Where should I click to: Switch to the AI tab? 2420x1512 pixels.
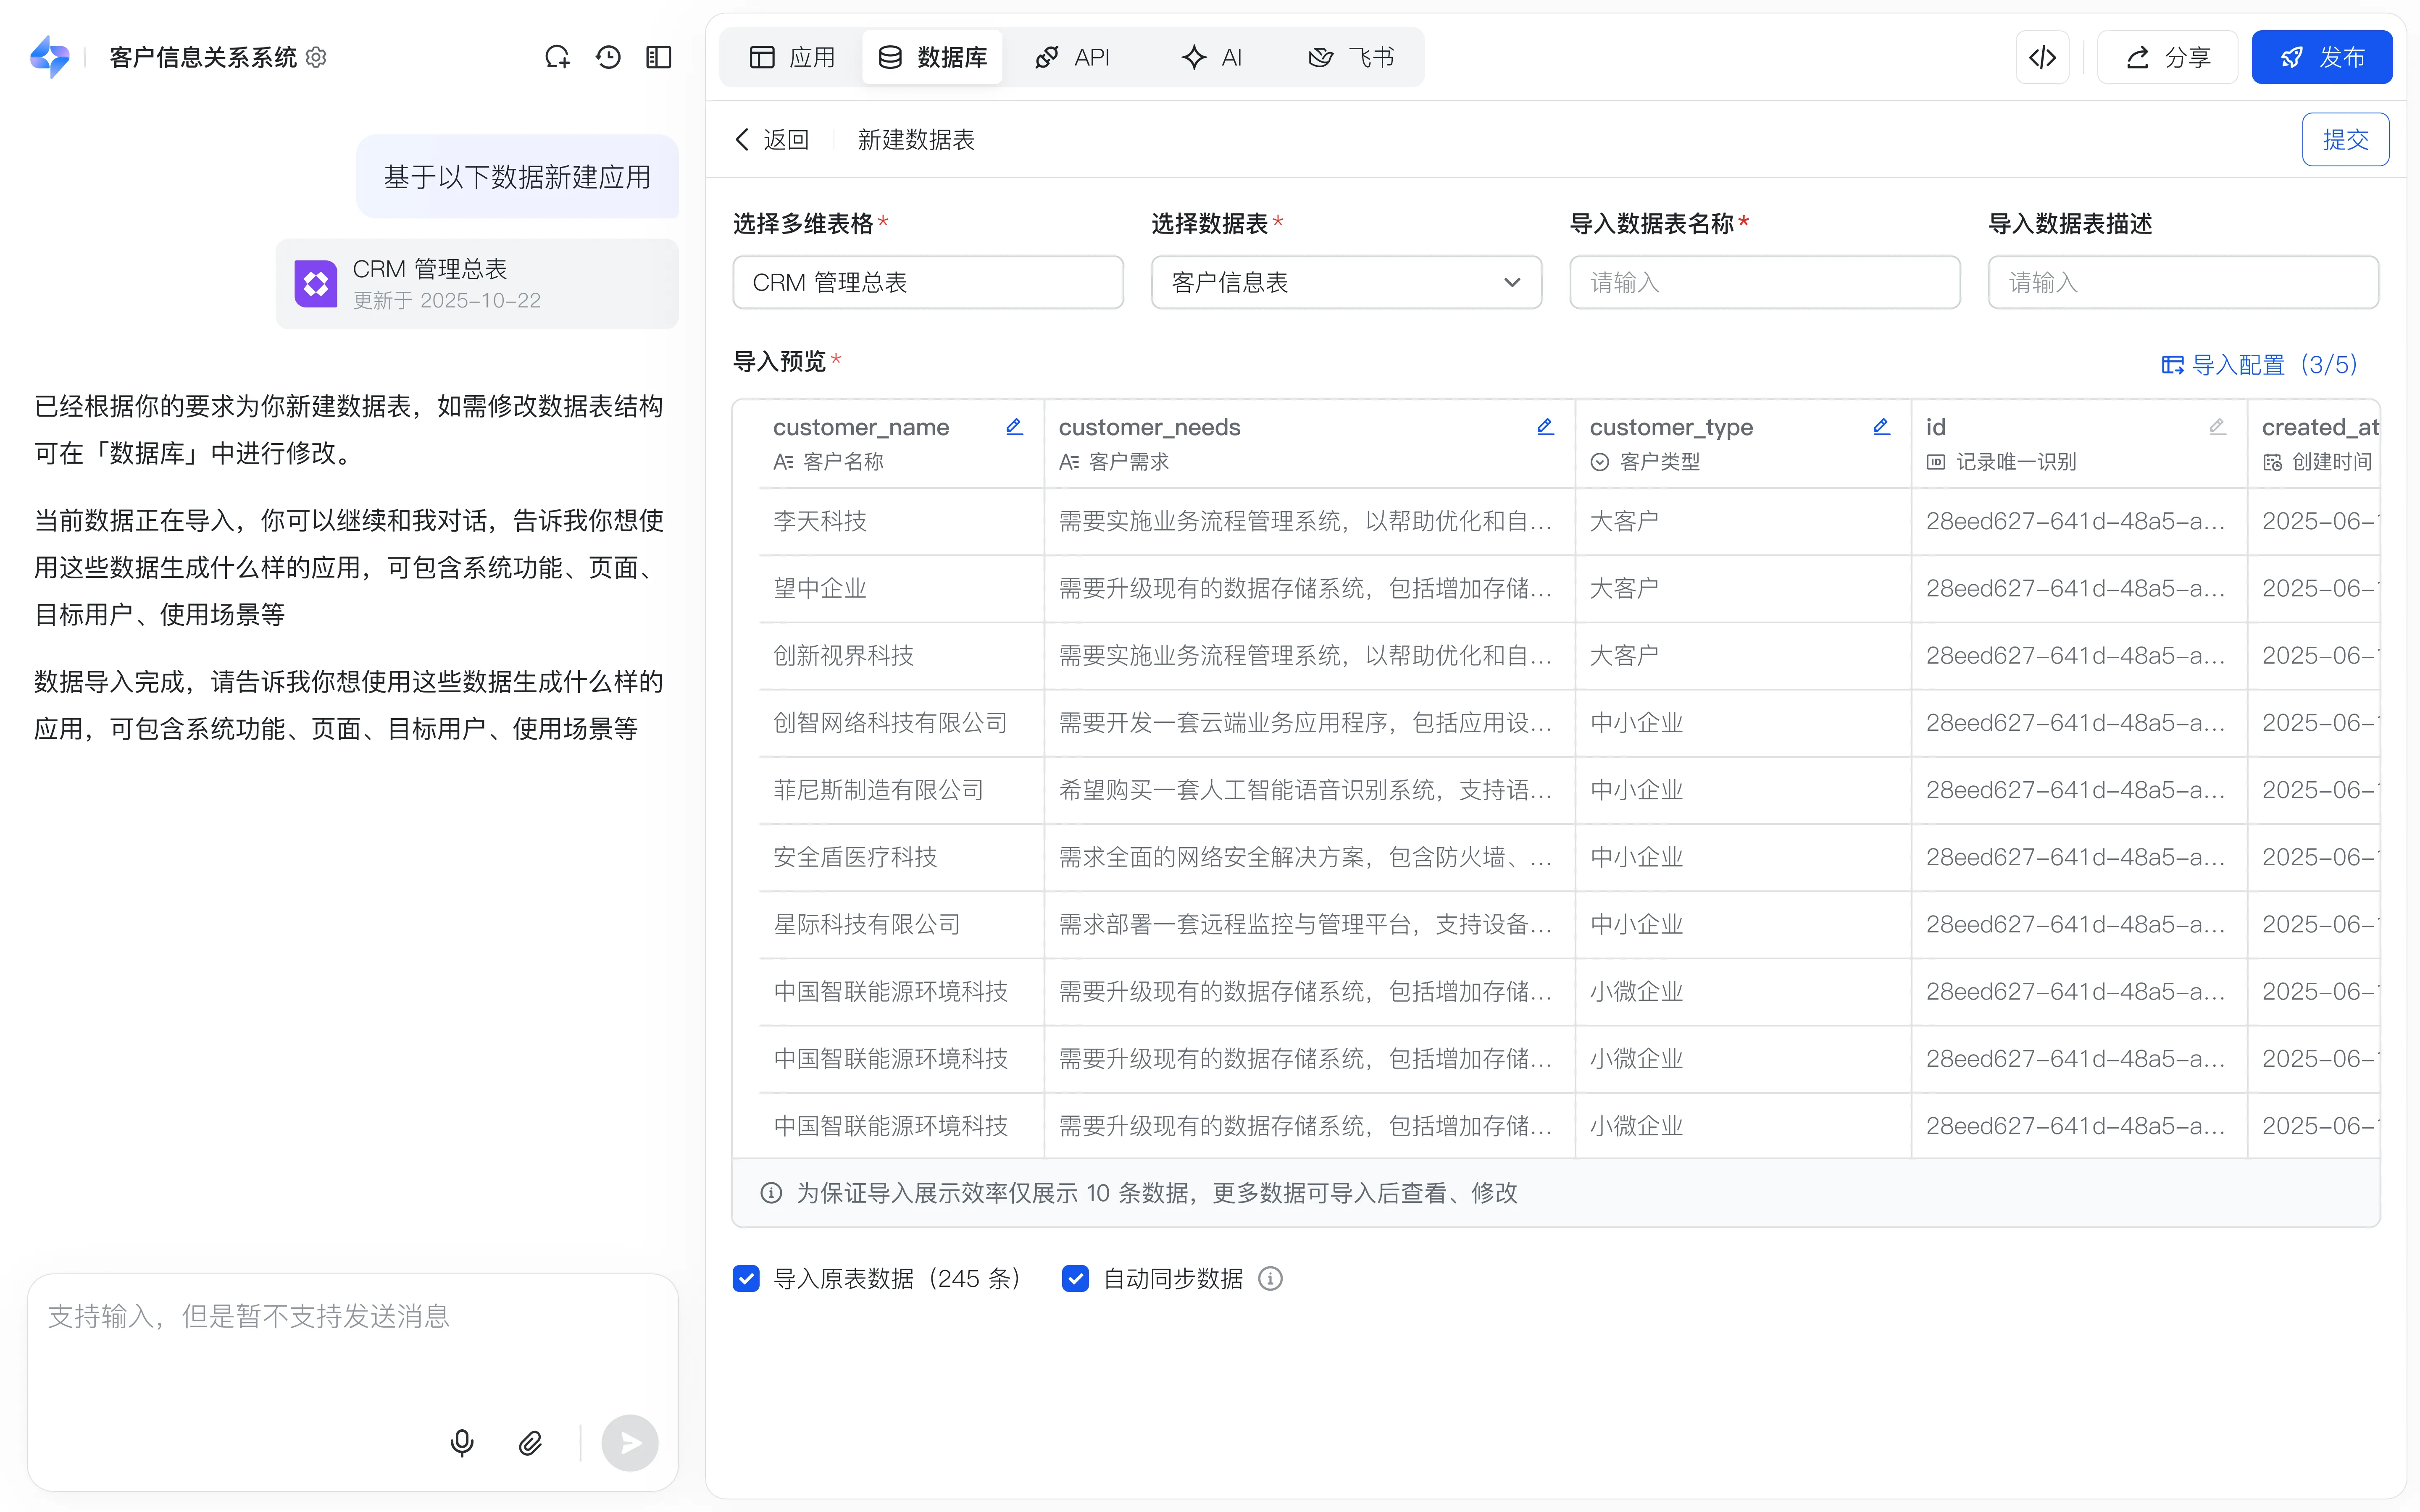point(1212,57)
